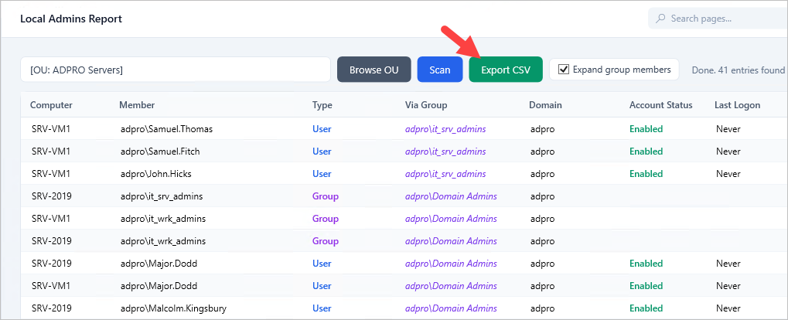Image resolution: width=788 pixels, height=320 pixels.
Task: Click the adpro domain in Malcolm.Kingsbury row
Action: pyautogui.click(x=542, y=308)
